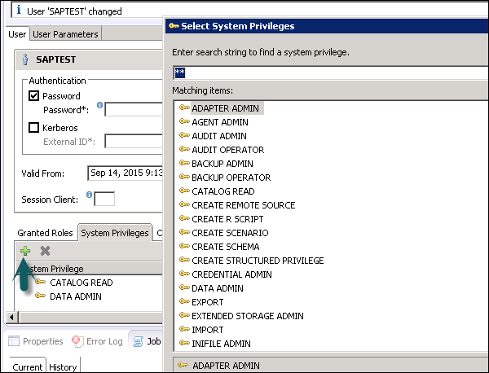Click the green plus add privilege icon

pyautogui.click(x=25, y=252)
